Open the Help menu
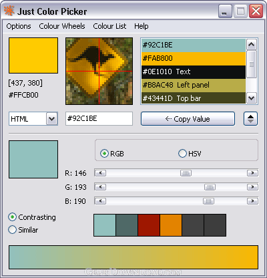267x278 pixels. [142, 26]
